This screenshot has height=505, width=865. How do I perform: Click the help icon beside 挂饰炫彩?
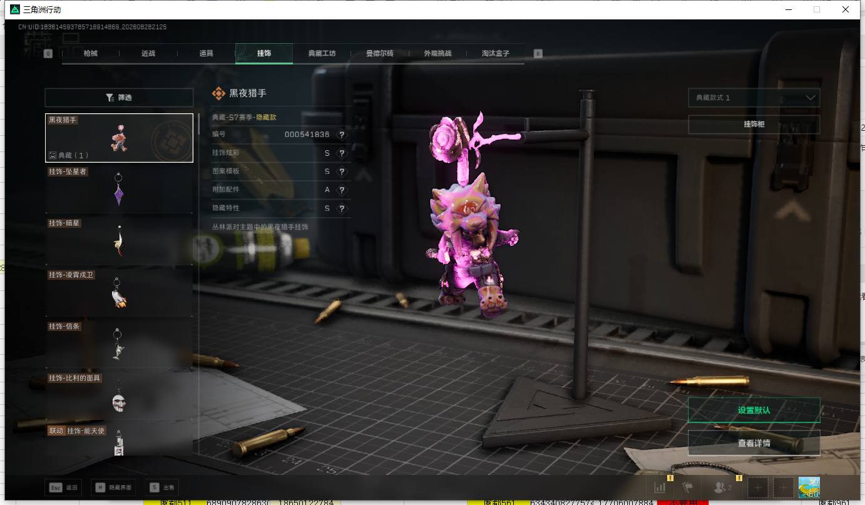342,153
